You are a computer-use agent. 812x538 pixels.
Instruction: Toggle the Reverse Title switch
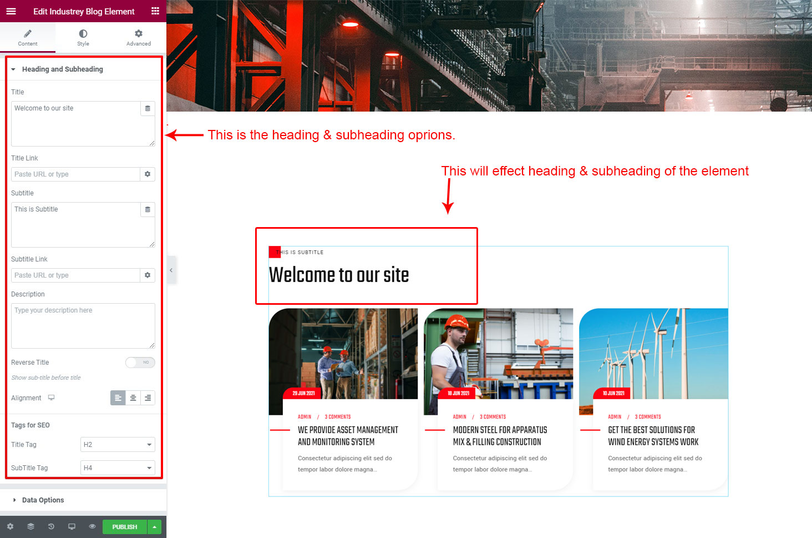click(140, 363)
